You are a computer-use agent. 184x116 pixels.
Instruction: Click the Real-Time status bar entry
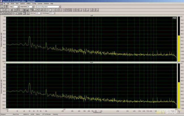click(x=16, y=114)
